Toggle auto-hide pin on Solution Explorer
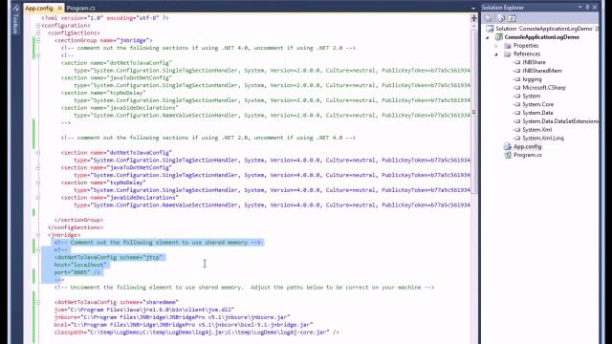The width and height of the screenshot is (612, 344). (587, 8)
